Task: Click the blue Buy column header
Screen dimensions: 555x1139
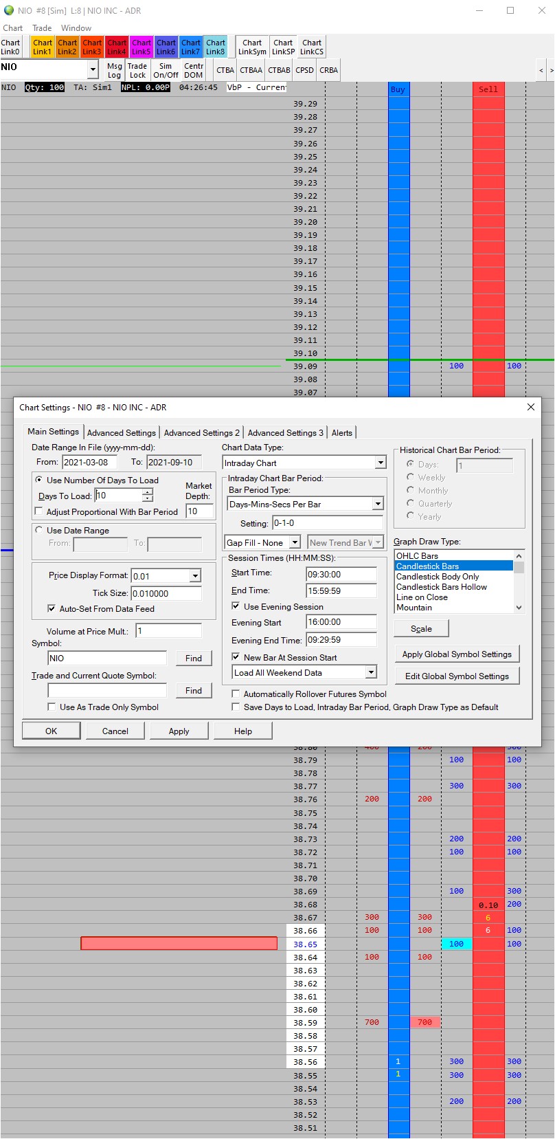Action: click(398, 89)
